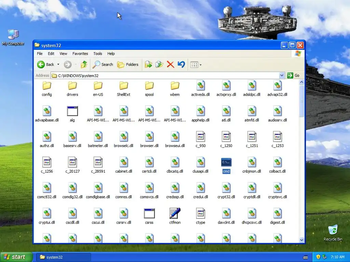The height and width of the screenshot is (262, 350).
Task: Open the Back history dropdown arrow
Action: pos(58,64)
